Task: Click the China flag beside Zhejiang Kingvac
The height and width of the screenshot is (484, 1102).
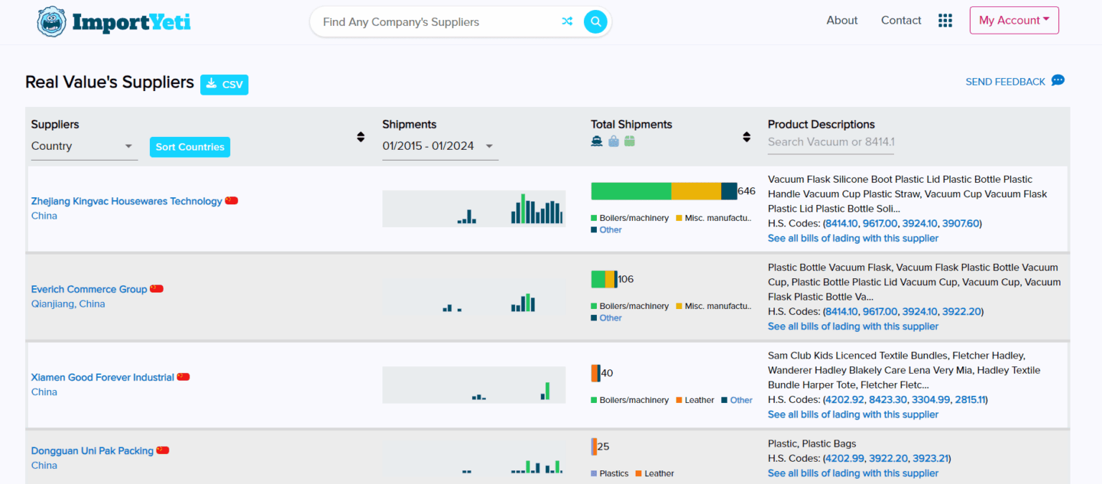Action: [x=230, y=200]
